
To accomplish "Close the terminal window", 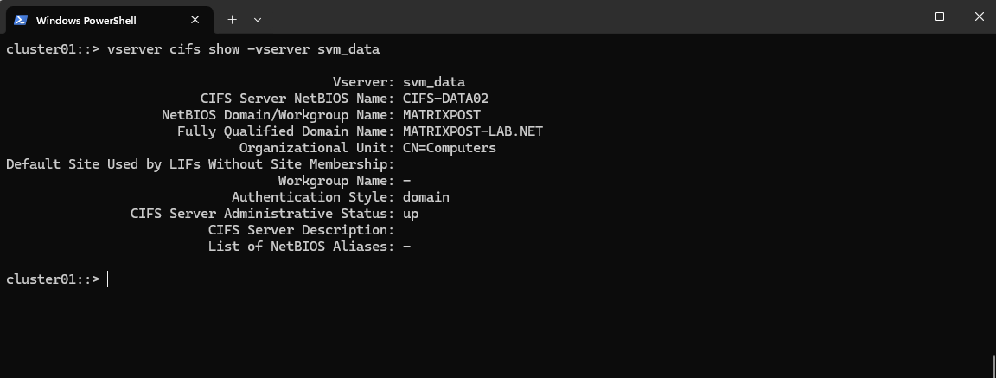I will (x=979, y=16).
